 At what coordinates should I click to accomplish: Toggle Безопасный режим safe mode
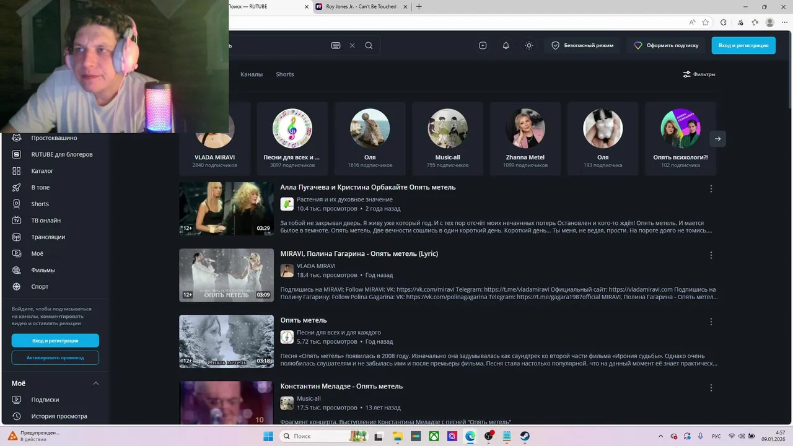582,45
